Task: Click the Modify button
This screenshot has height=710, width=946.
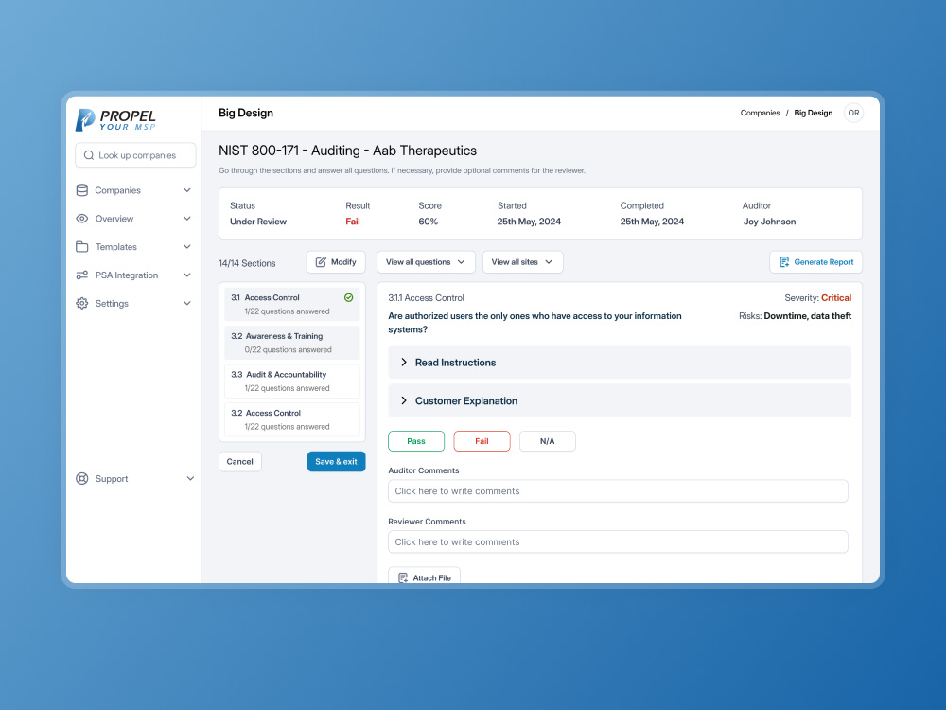Action: tap(336, 262)
